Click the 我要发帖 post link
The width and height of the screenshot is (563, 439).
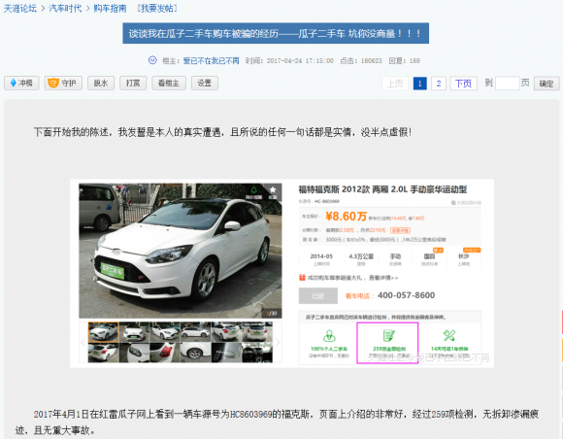point(157,9)
